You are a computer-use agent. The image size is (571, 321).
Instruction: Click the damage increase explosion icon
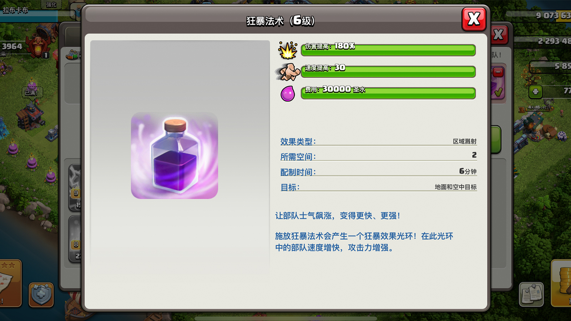coord(288,50)
